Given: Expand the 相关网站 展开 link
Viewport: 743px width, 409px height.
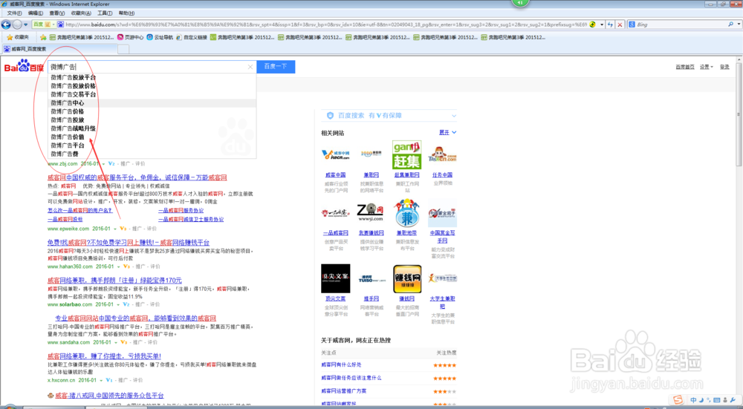Looking at the screenshot, I should 448,133.
